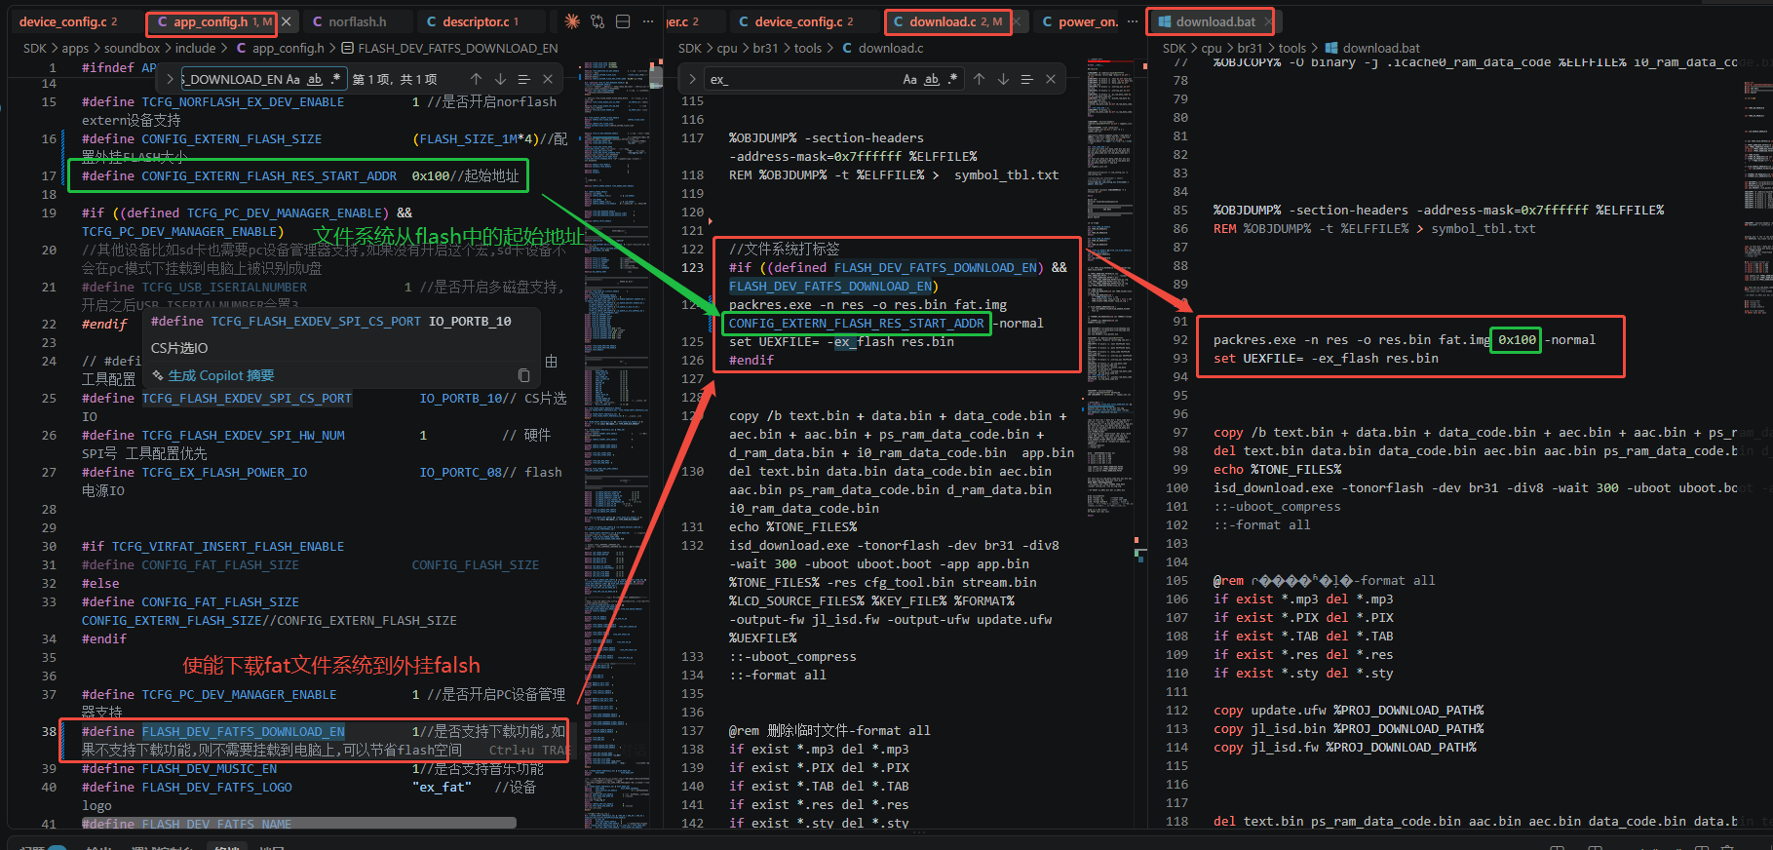
Task: Toggle match case in download.c find box
Action: [909, 79]
